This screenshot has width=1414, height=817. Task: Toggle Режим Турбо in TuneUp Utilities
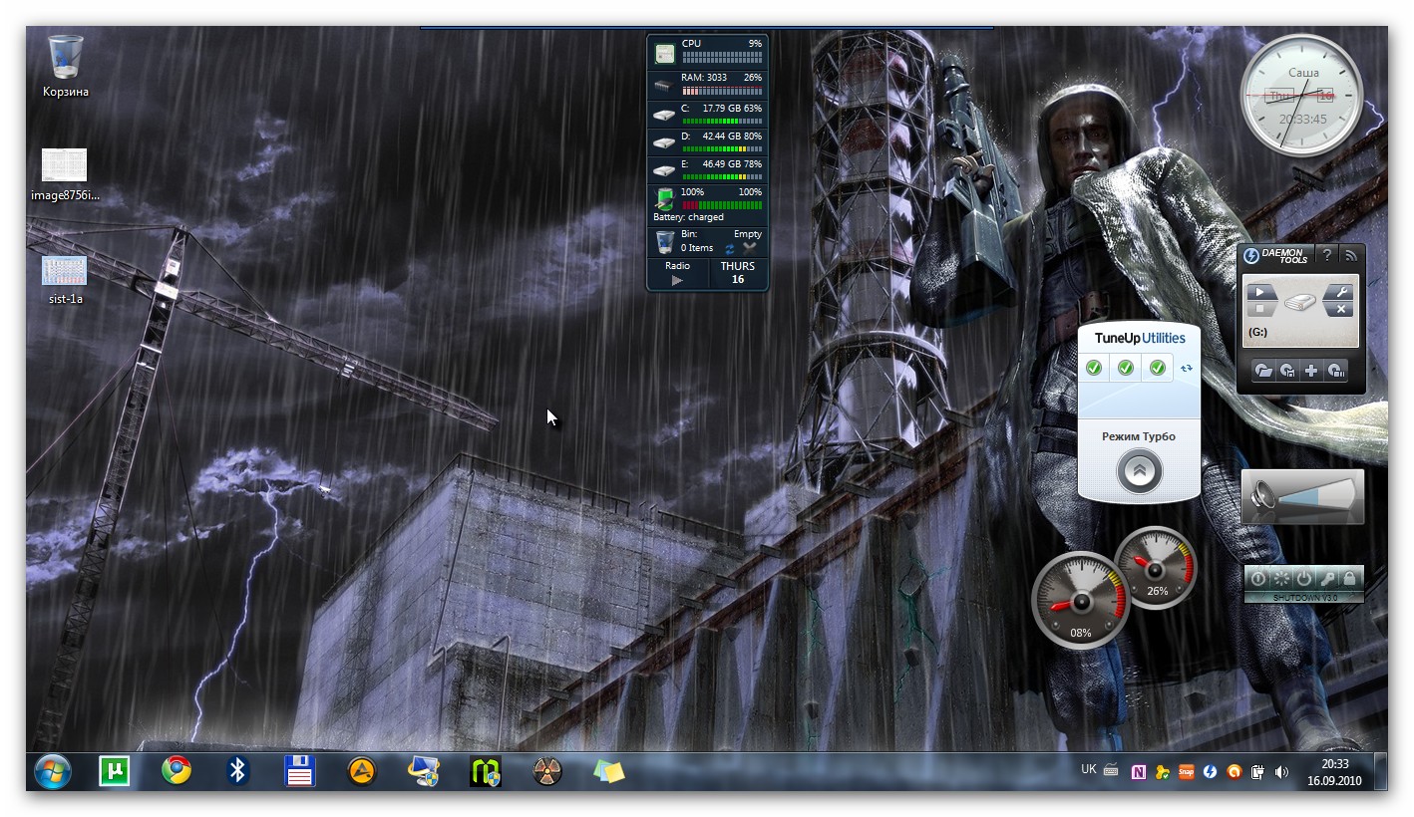1139,470
